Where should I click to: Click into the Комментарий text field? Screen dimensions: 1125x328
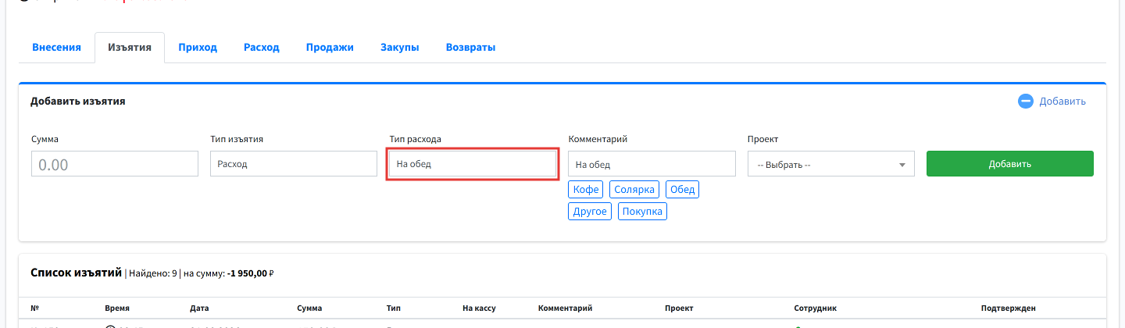652,164
